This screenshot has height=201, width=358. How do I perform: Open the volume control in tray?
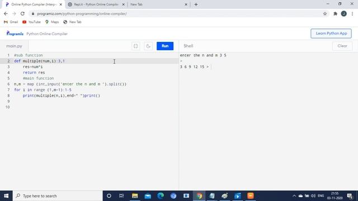[x=313, y=196]
